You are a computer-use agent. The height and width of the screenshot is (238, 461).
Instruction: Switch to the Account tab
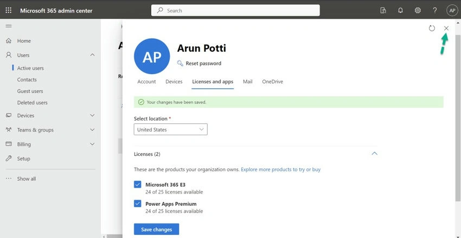pos(146,82)
